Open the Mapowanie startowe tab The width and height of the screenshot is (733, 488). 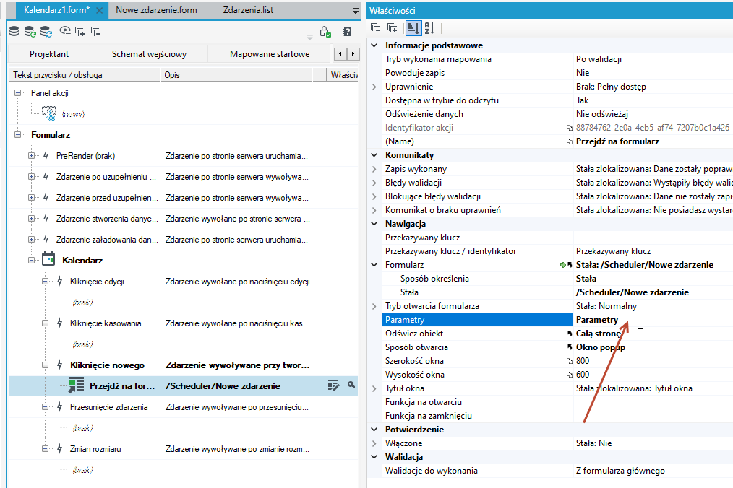click(x=270, y=53)
